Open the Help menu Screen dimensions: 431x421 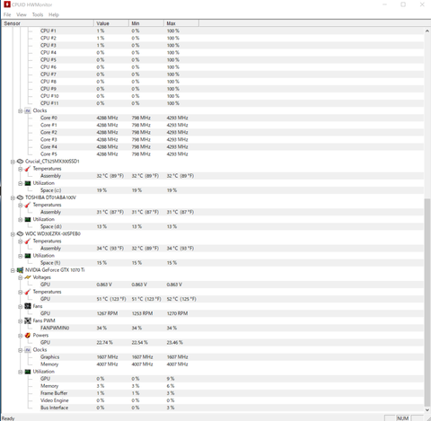click(x=54, y=14)
